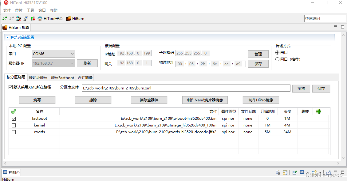The image size is (347, 181).
Task: Open the HiTool平台 home toolbar item
Action: 50,18
